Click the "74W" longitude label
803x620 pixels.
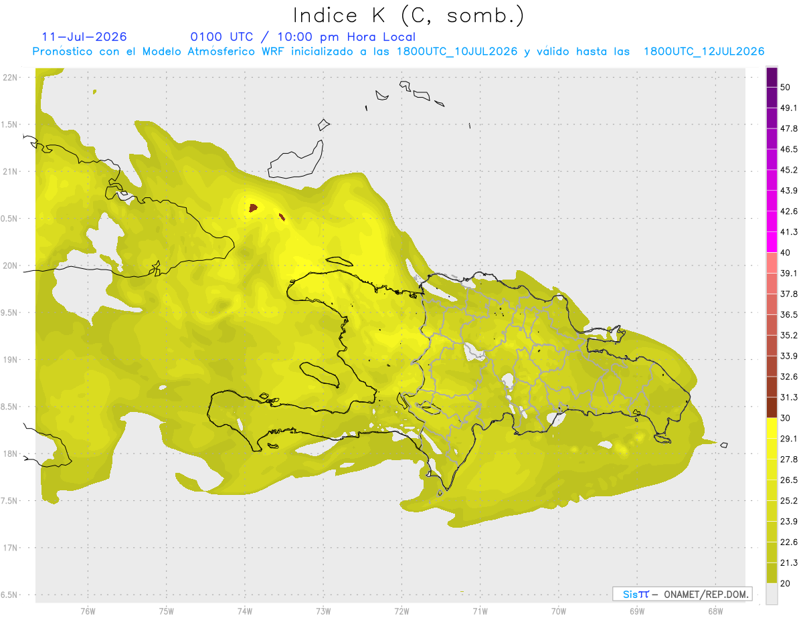coord(244,611)
